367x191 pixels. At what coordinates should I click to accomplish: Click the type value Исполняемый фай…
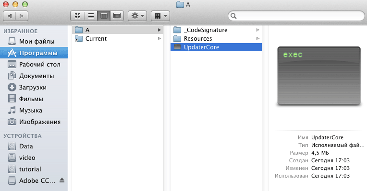tap(338, 145)
